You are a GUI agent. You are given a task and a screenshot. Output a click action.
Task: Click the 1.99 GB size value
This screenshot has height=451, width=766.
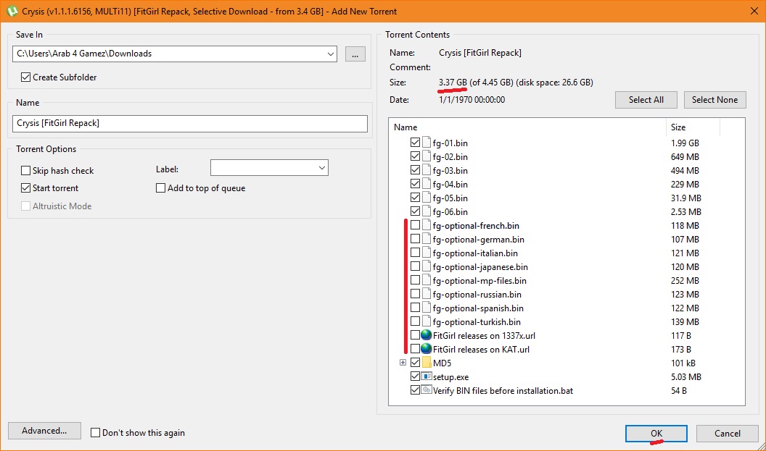click(x=685, y=143)
